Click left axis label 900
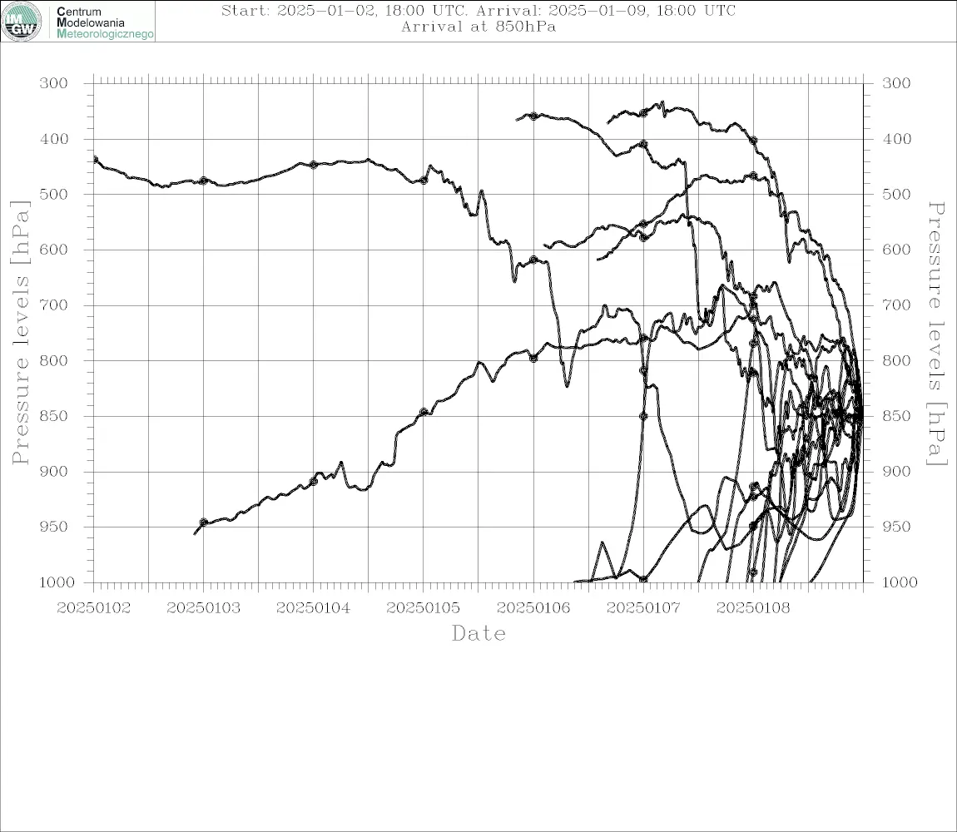957x832 pixels. 54,471
